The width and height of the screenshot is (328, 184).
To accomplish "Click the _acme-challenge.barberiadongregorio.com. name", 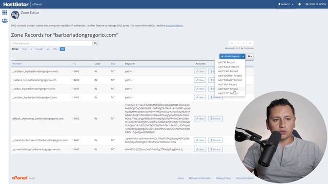I will [36, 149].
